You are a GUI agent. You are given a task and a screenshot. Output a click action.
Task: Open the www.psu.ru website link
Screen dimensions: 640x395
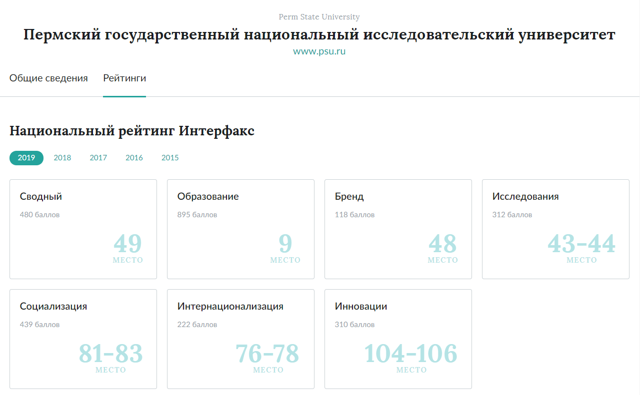tap(319, 51)
